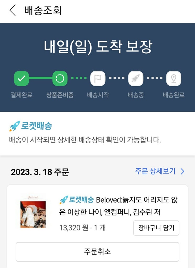Tap the small 로켓배송 badge beside Beloved title
195x268 pixels.
click(x=76, y=200)
